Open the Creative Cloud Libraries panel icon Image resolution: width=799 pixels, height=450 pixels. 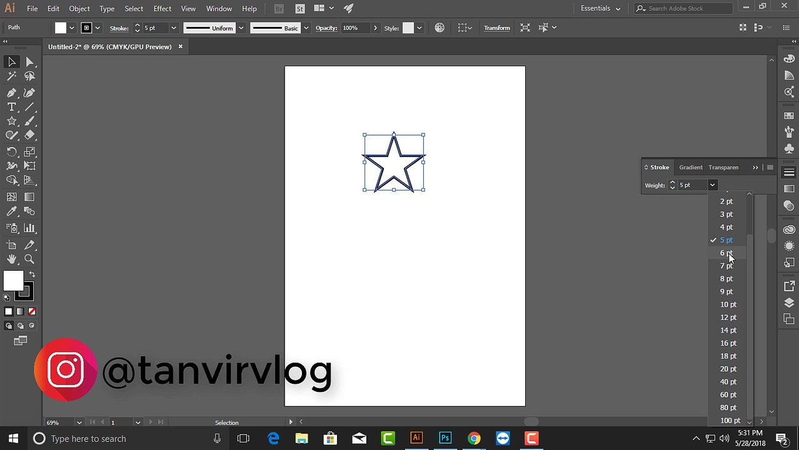tap(789, 229)
